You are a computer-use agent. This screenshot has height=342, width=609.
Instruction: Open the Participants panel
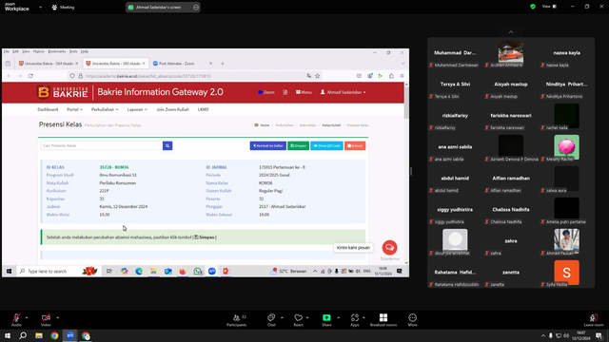tap(237, 320)
